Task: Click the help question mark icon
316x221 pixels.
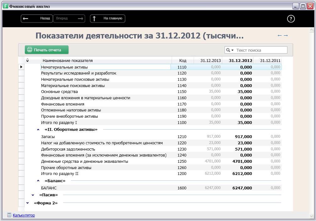Action: pyautogui.click(x=291, y=19)
